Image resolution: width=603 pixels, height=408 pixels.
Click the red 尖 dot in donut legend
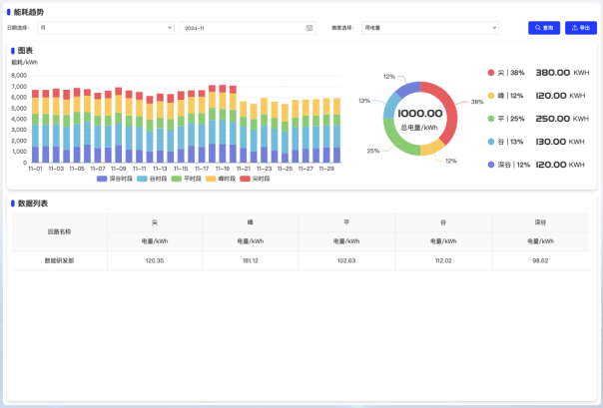click(x=491, y=73)
